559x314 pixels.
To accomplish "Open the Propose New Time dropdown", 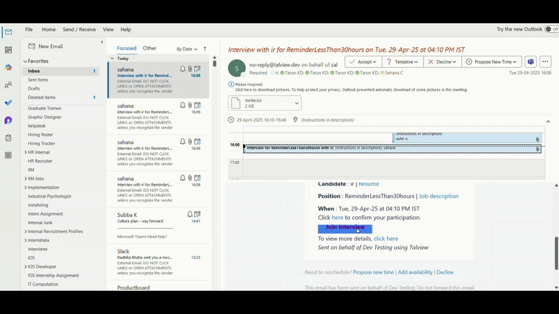I will pos(492,61).
